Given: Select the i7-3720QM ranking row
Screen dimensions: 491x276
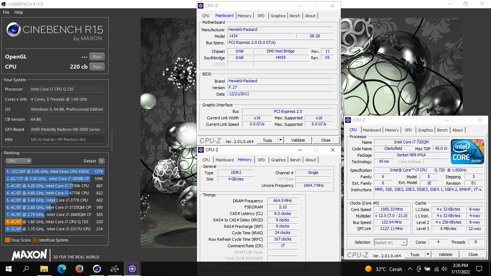Looking at the screenshot, I should tap(55, 207).
